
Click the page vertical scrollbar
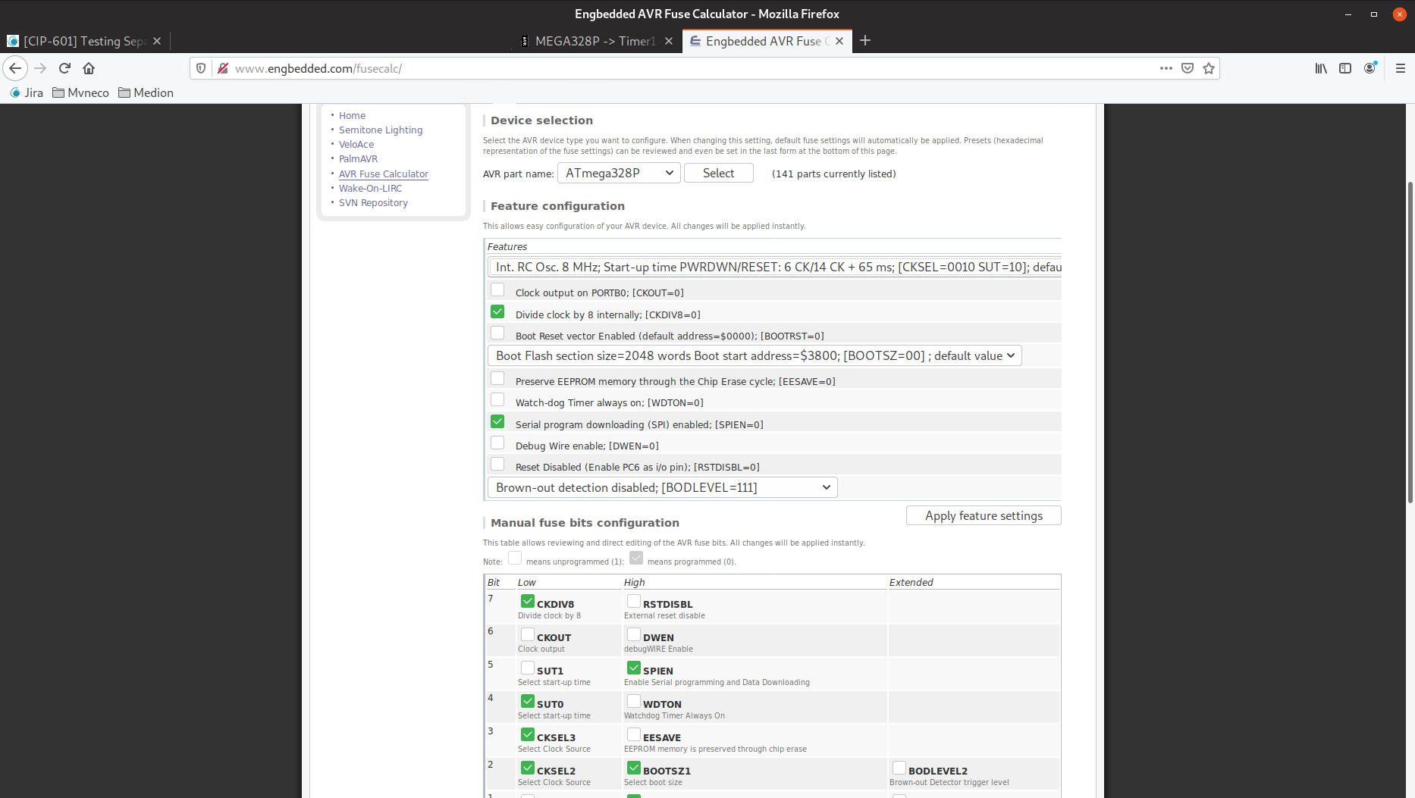click(x=1410, y=341)
